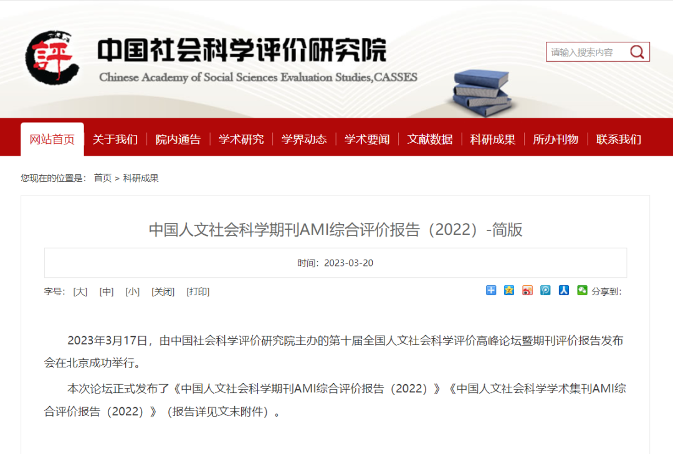Open the 关于我们 menu item

click(x=115, y=139)
